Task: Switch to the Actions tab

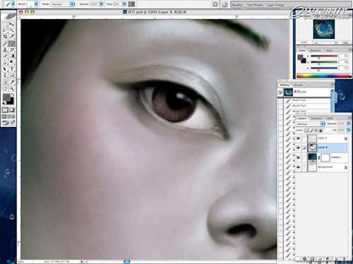Action: click(x=299, y=85)
